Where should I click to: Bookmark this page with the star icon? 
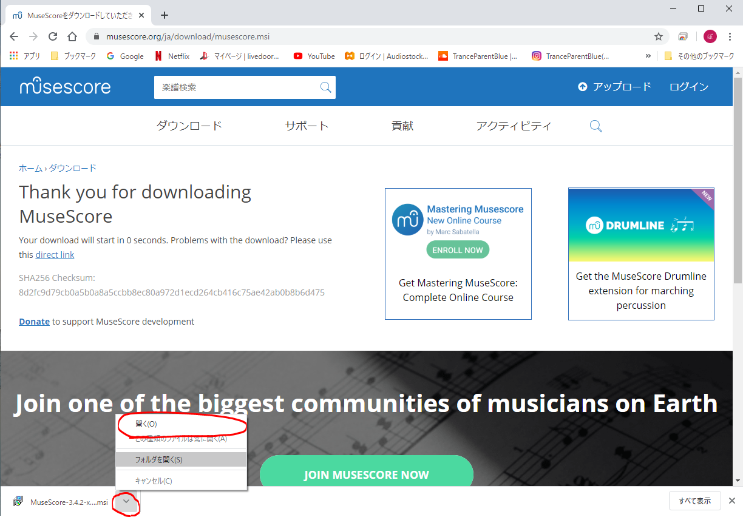659,36
